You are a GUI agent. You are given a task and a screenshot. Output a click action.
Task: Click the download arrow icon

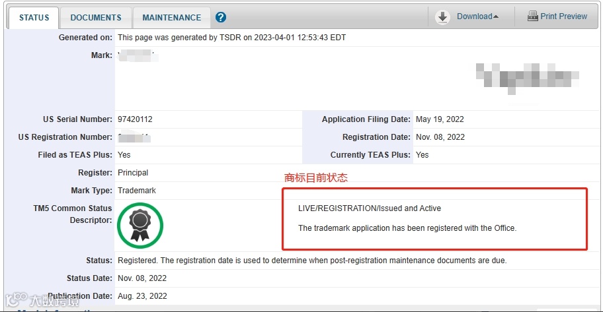[x=442, y=17]
